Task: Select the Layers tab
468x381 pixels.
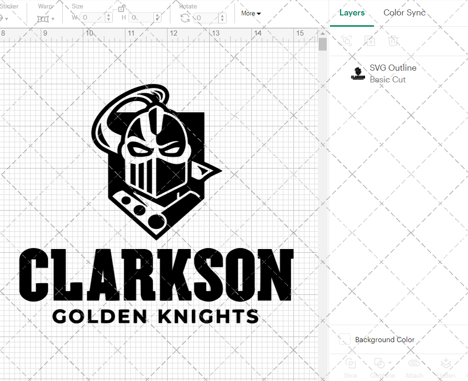Action: click(x=352, y=13)
